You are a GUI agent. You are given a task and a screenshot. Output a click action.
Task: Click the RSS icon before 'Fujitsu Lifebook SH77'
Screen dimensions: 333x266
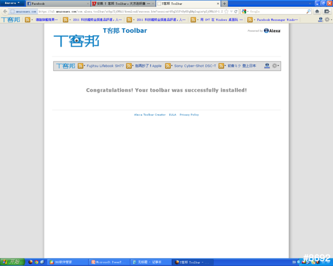(x=80, y=66)
